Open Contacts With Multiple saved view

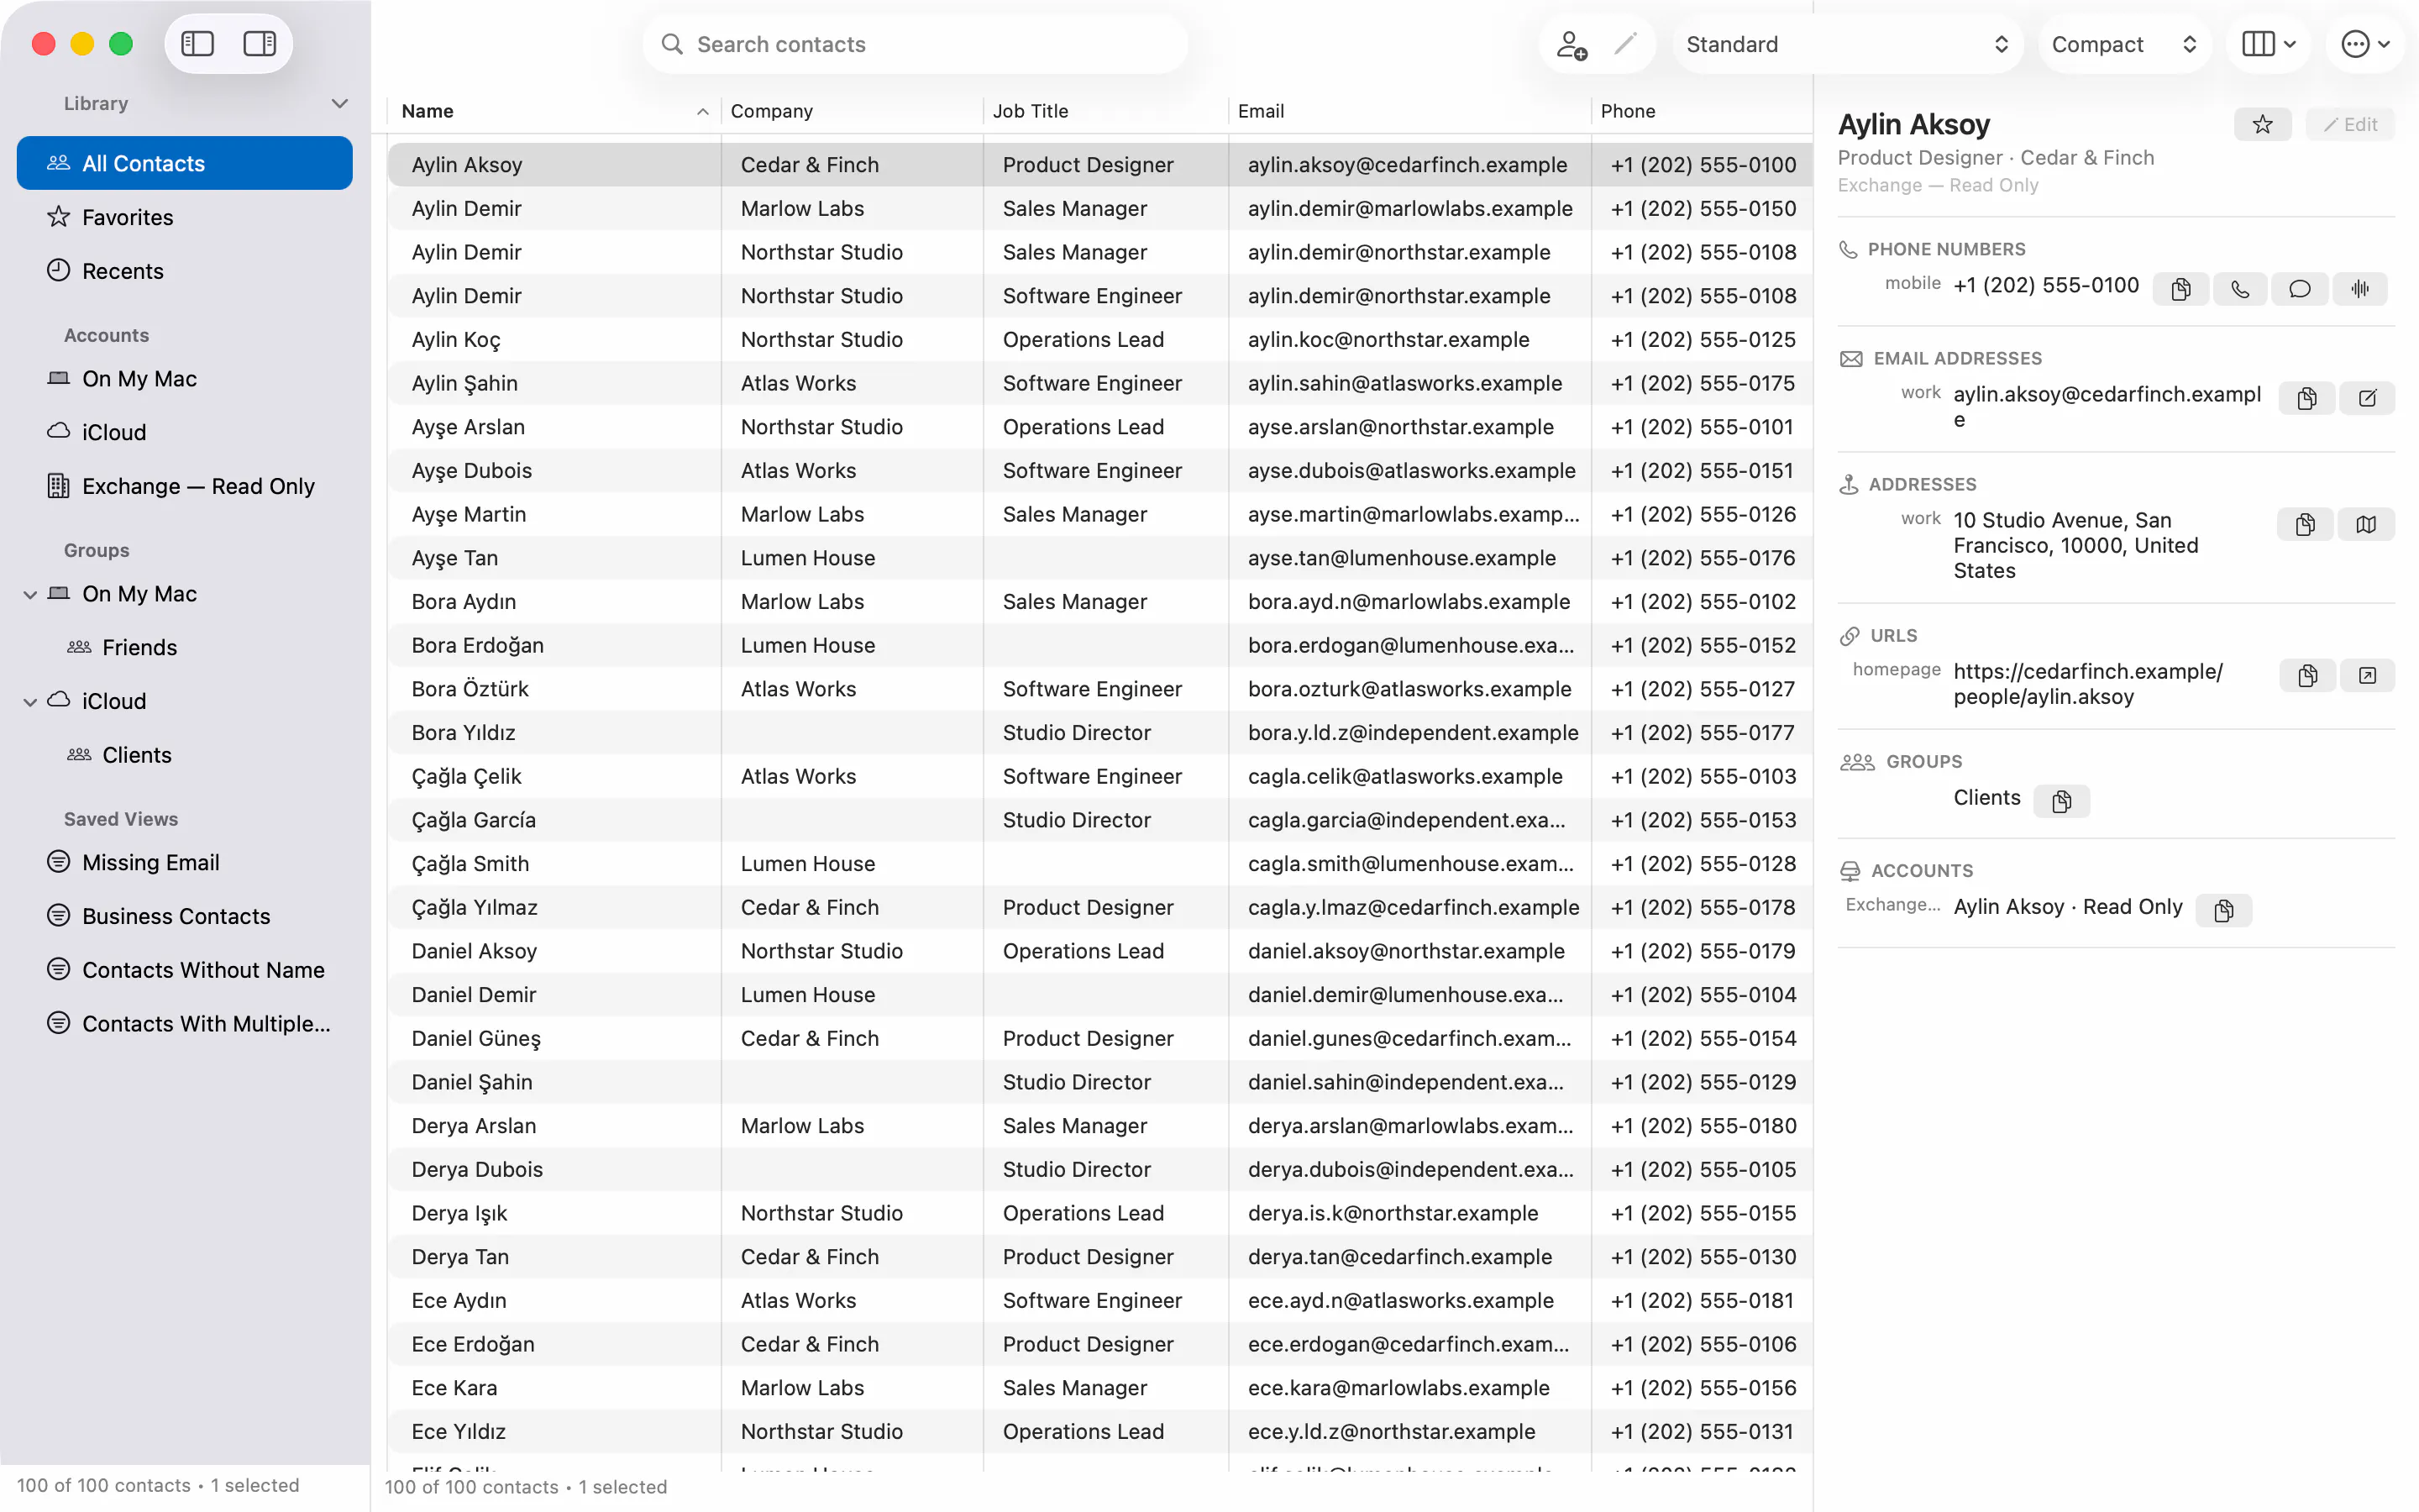[185, 1024]
